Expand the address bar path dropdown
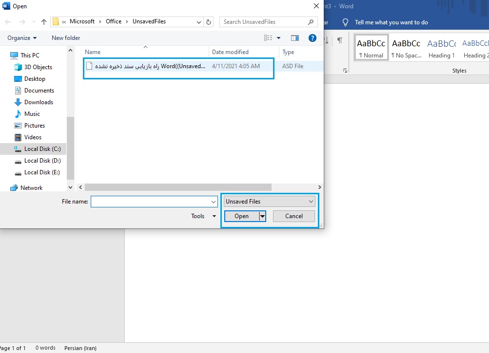The width and height of the screenshot is (489, 353). coord(198,22)
